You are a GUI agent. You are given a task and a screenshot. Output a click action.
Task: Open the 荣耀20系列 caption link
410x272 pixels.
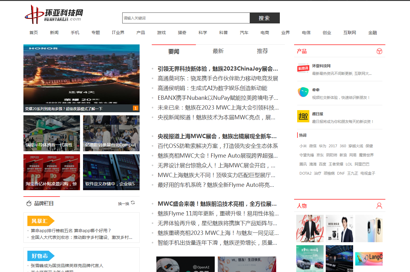point(64,109)
